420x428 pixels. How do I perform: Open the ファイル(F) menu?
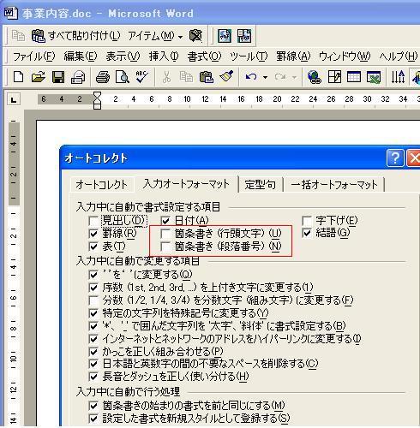point(33,56)
